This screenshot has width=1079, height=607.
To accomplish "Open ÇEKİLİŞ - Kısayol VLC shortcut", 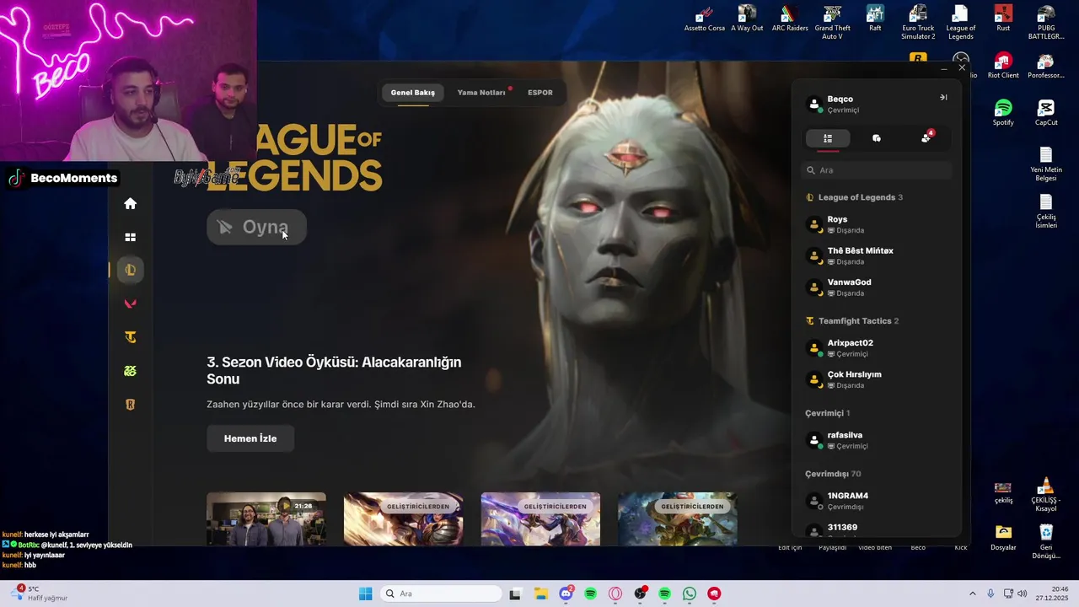I will pos(1045,495).
